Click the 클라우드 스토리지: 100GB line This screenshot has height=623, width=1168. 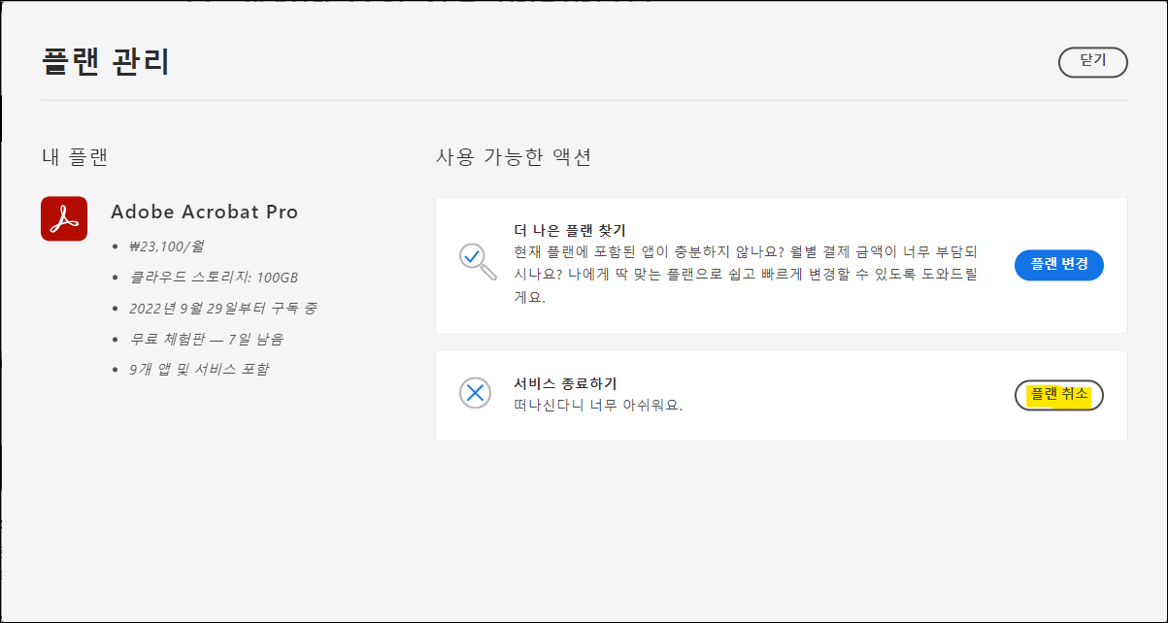214,278
